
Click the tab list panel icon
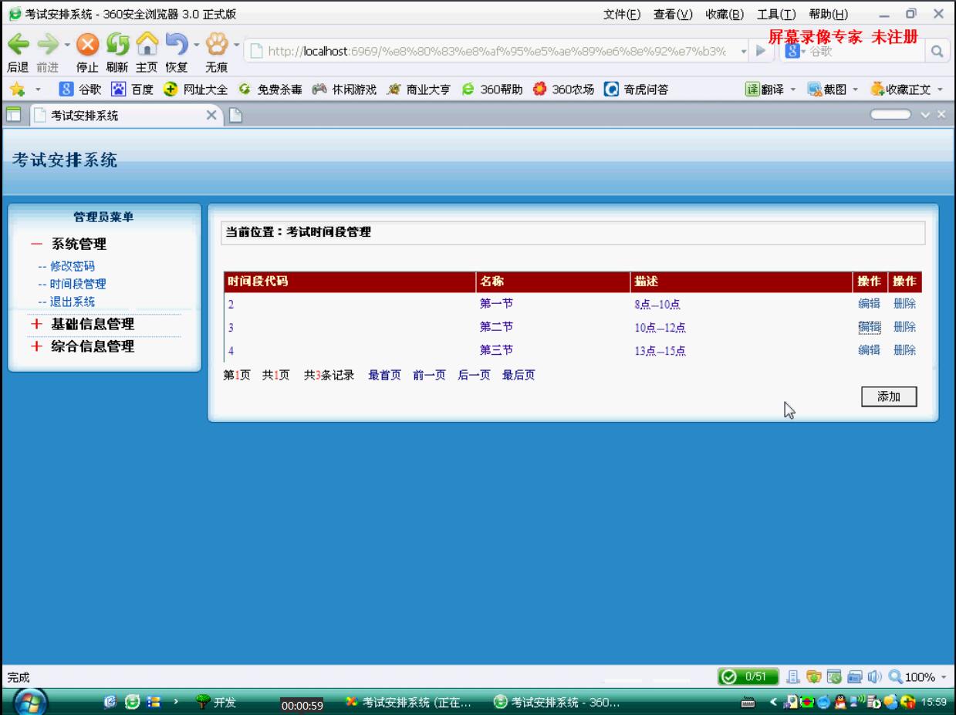coord(13,116)
